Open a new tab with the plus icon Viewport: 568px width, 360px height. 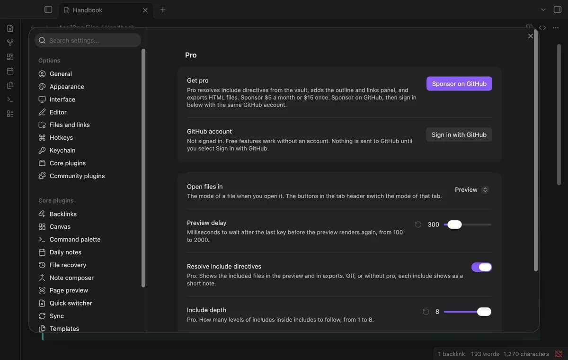pyautogui.click(x=163, y=9)
